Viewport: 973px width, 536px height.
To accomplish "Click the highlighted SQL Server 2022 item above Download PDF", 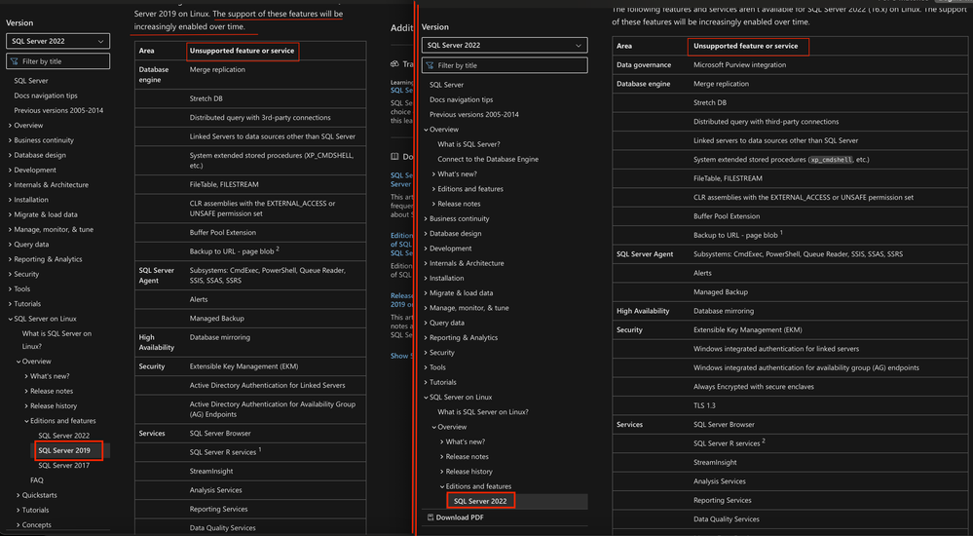I will point(480,501).
